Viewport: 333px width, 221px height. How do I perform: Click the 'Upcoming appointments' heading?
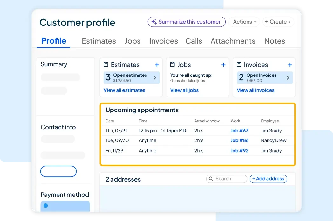coord(142,110)
